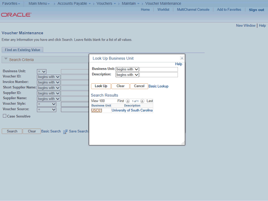Open the Worklist link
Viewport: 268px width, 201px height.
point(163,10)
